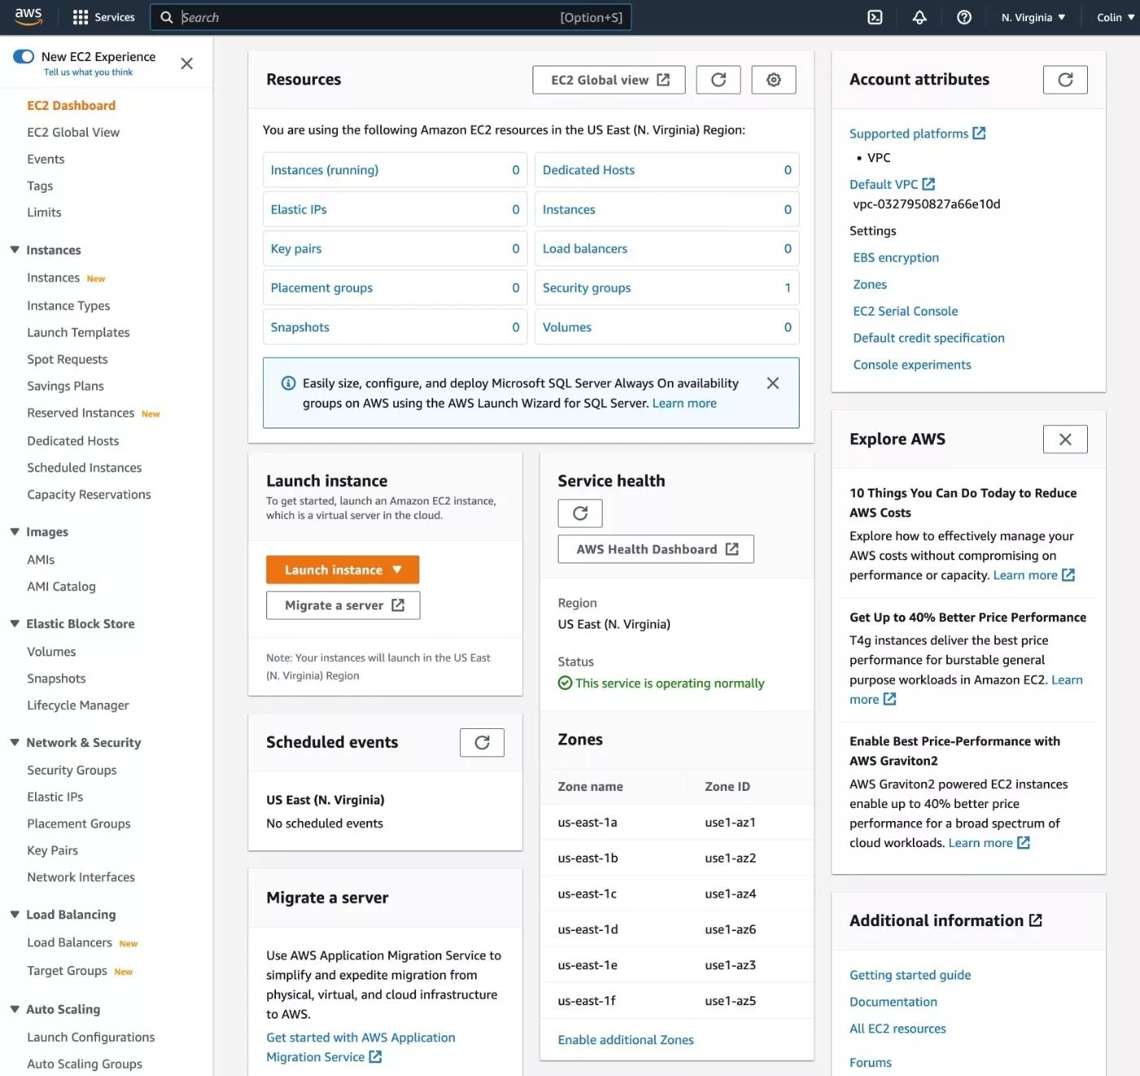Refresh the Account attributes panel

click(x=1065, y=80)
